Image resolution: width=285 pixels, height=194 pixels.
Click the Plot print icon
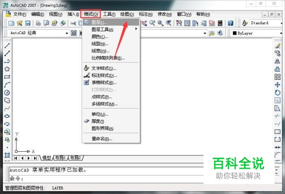tap(38, 23)
